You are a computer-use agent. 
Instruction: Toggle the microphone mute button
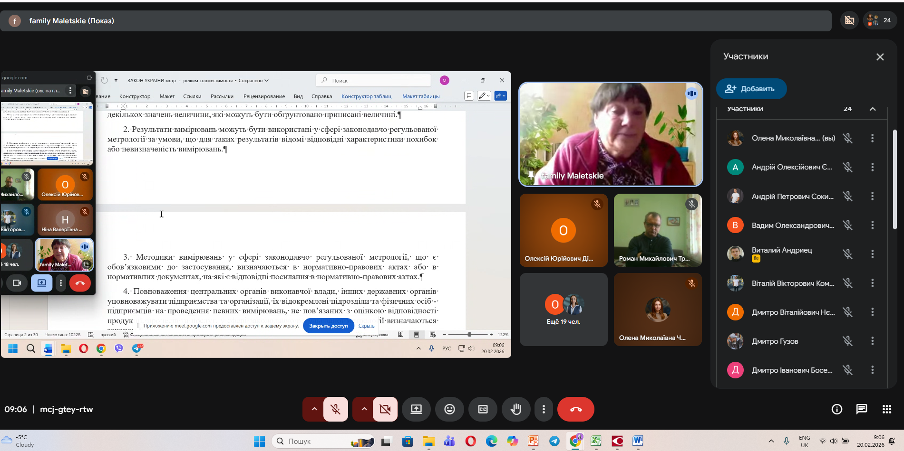pyautogui.click(x=336, y=409)
